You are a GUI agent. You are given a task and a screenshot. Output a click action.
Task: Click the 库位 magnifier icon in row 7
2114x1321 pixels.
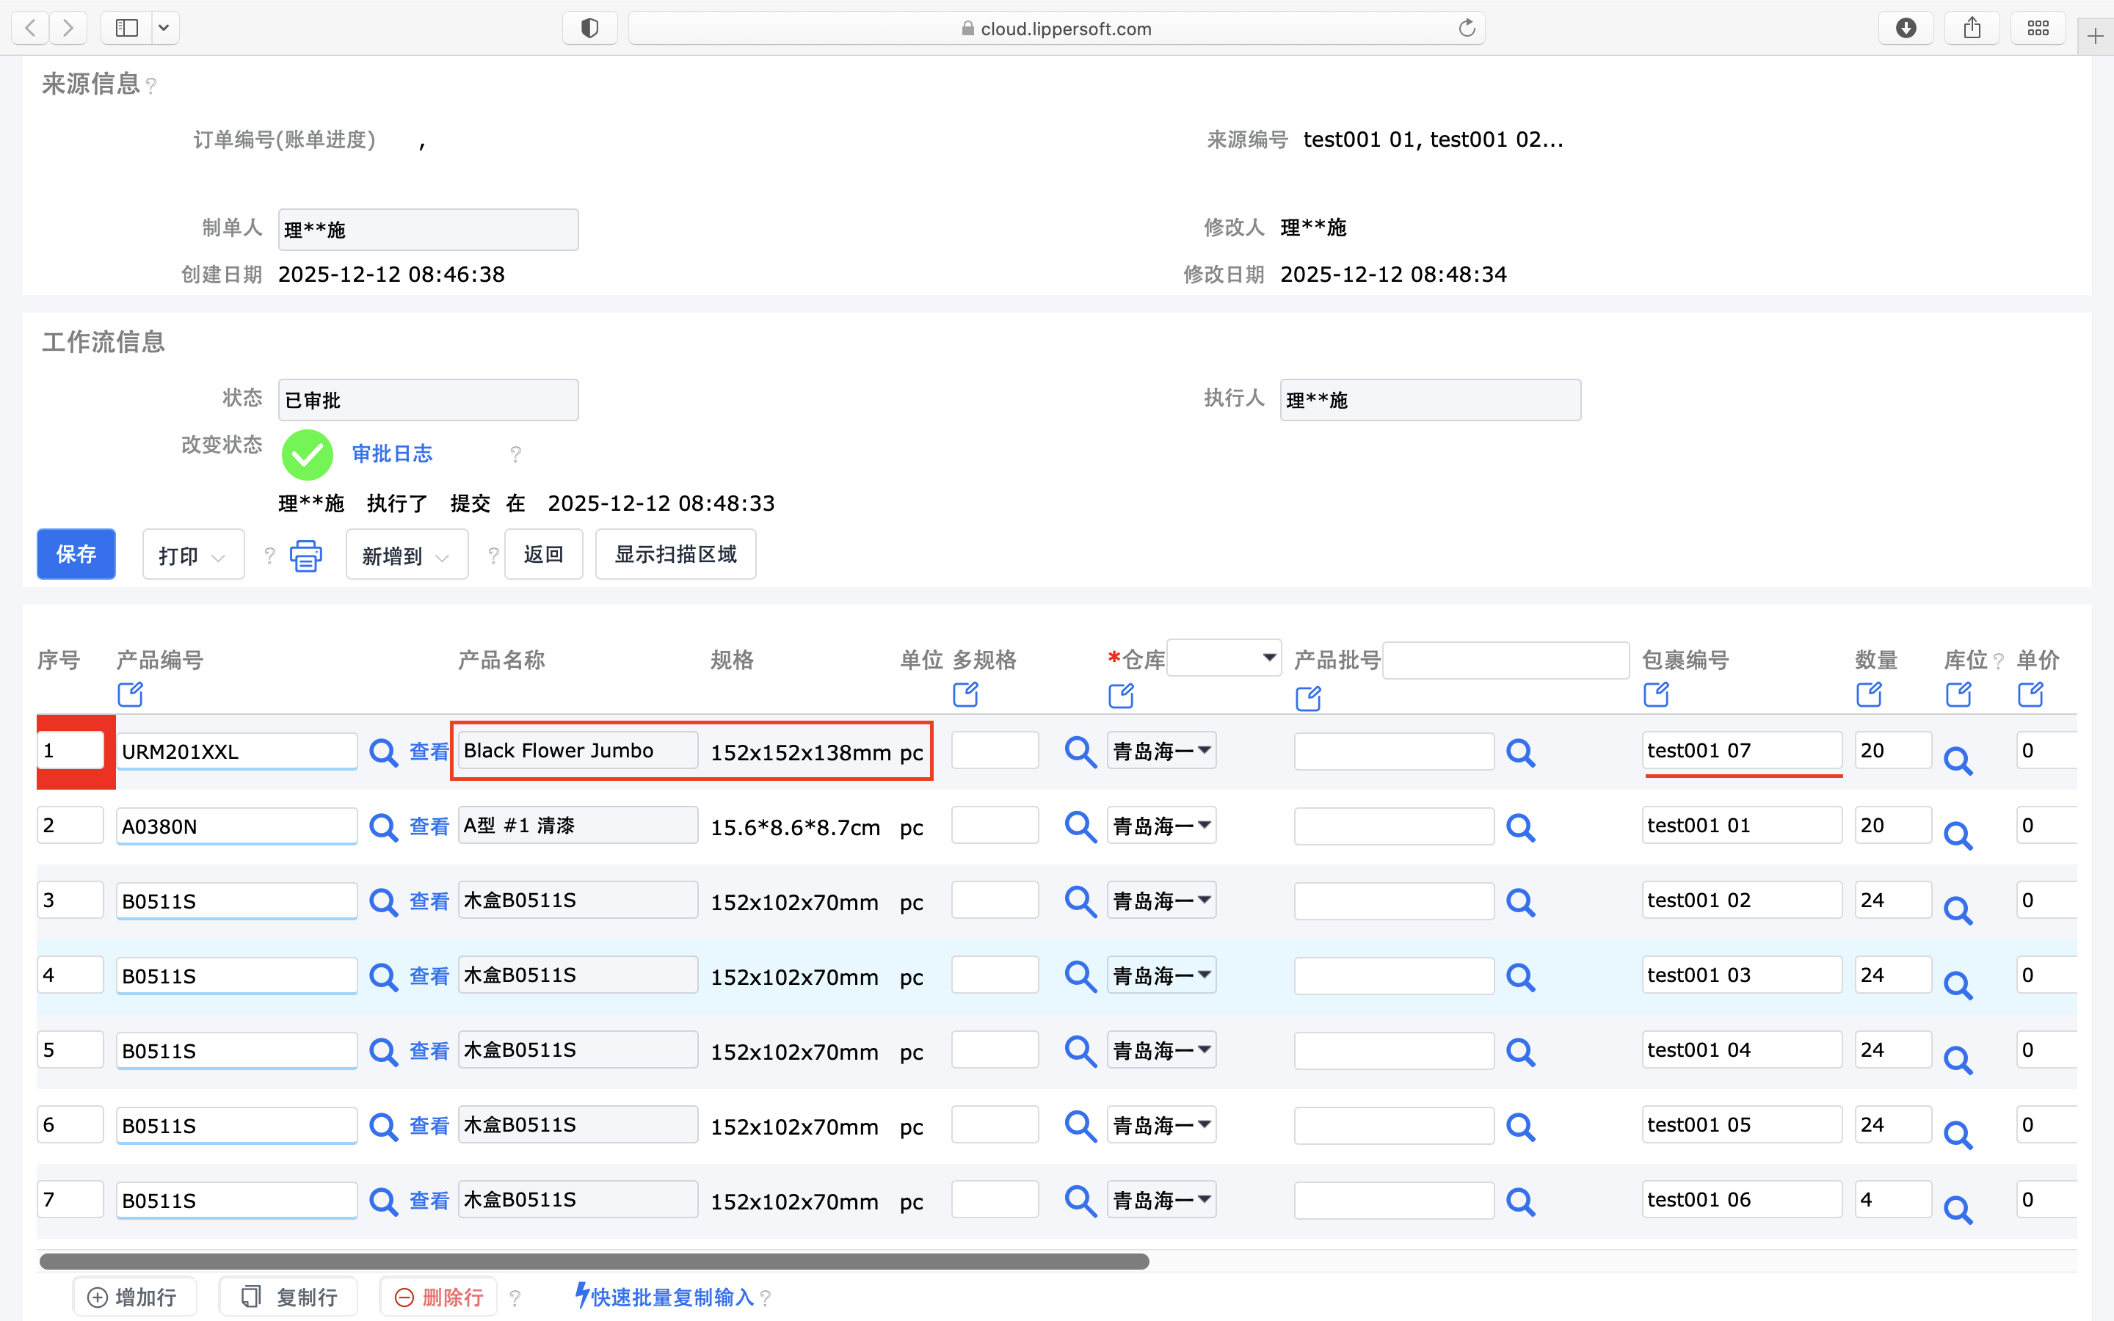pyautogui.click(x=1957, y=1210)
